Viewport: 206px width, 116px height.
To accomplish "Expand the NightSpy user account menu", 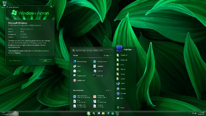I will [128, 49].
